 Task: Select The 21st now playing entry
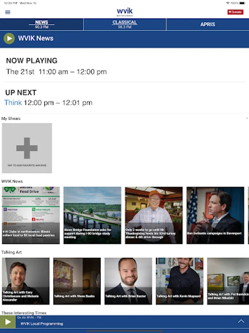point(56,72)
